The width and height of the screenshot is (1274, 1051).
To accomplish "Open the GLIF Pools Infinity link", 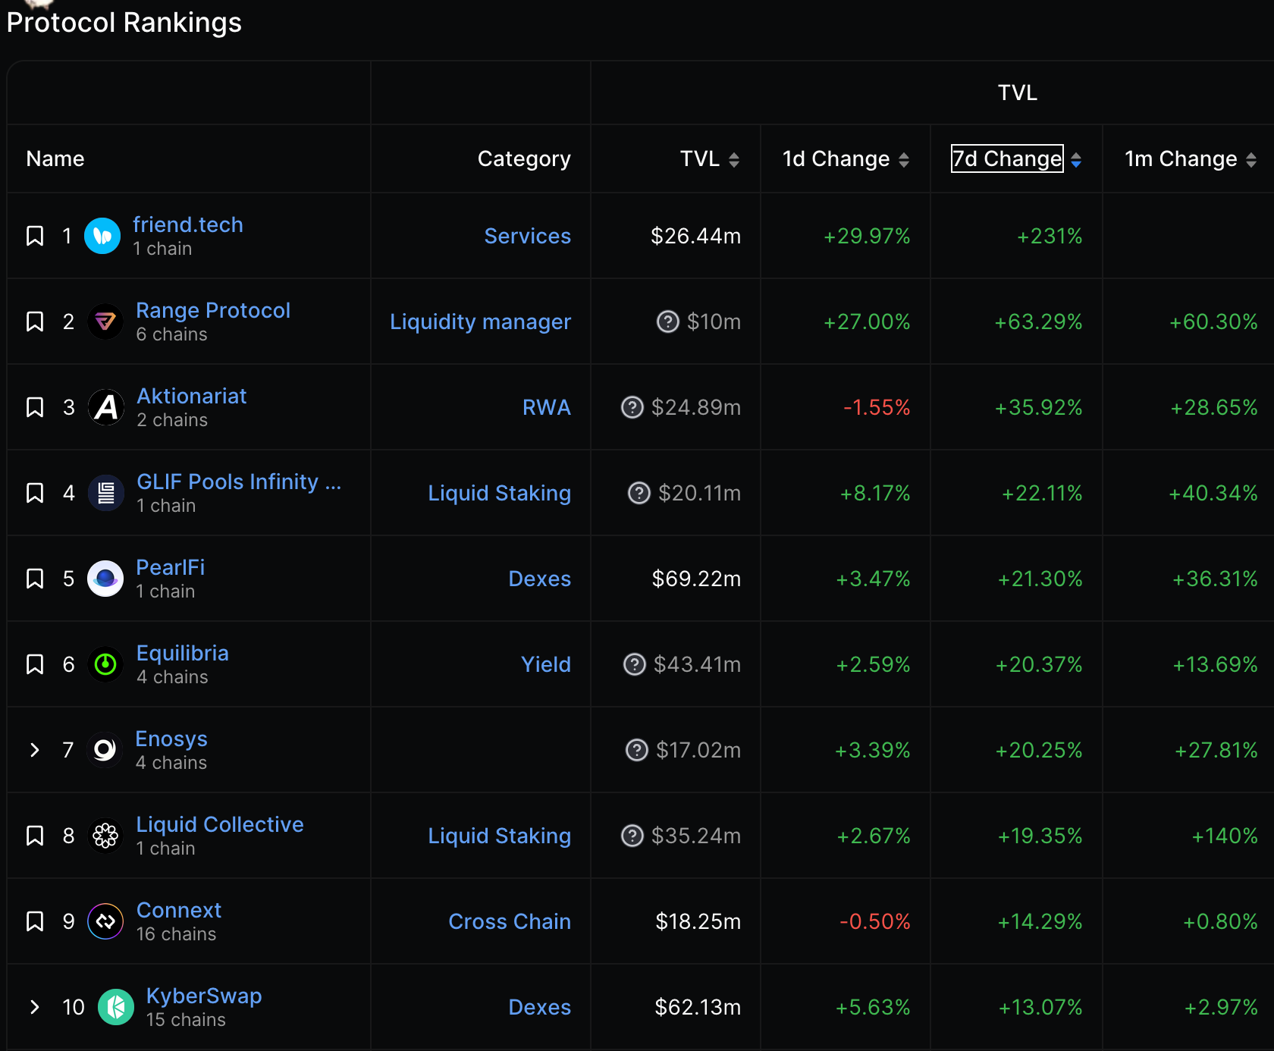I will (x=239, y=482).
